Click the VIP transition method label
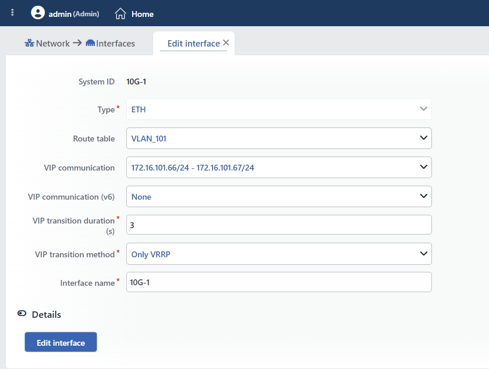The image size is (489, 369). pos(75,254)
